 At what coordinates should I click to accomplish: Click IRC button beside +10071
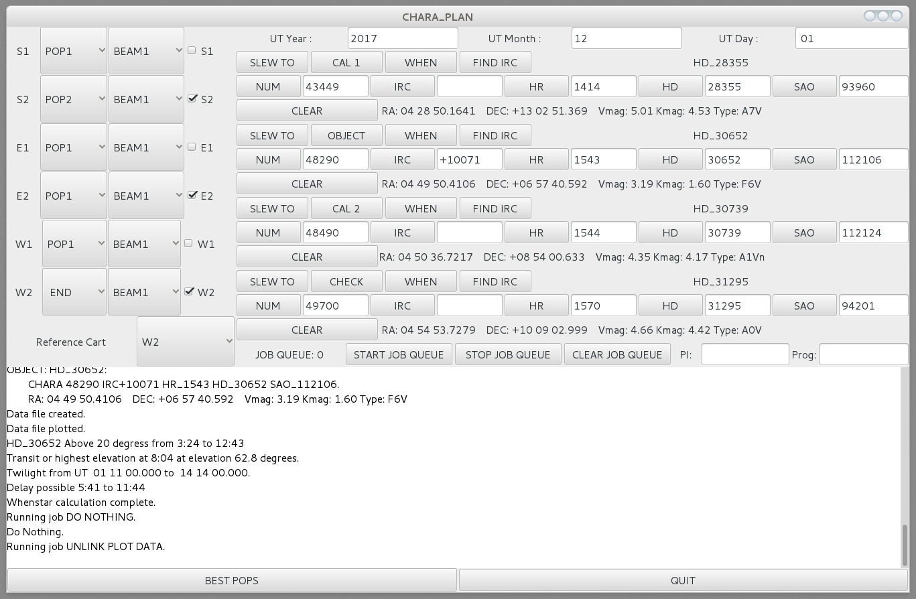click(402, 159)
